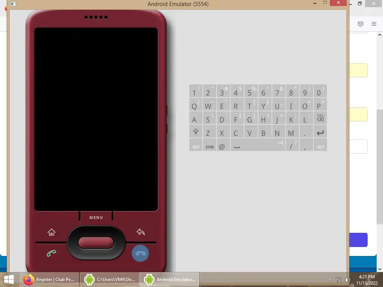383x287 pixels.
Task: Click the B key
Action: [x=265, y=132]
